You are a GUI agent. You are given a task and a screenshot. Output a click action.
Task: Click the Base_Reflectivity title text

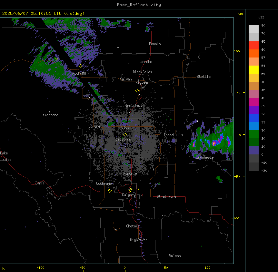tap(139, 5)
